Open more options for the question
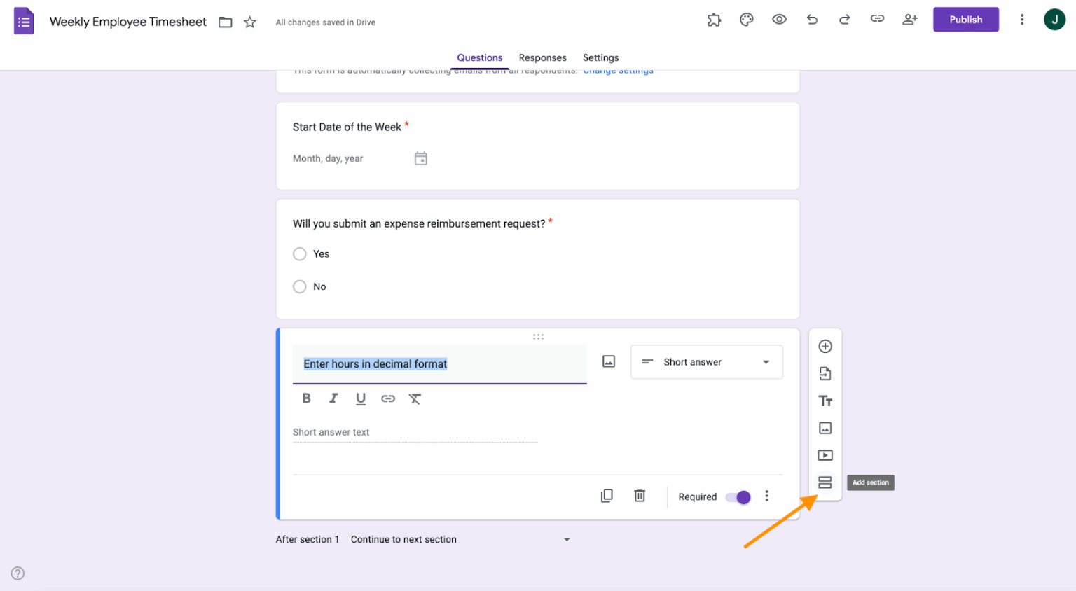 [766, 495]
